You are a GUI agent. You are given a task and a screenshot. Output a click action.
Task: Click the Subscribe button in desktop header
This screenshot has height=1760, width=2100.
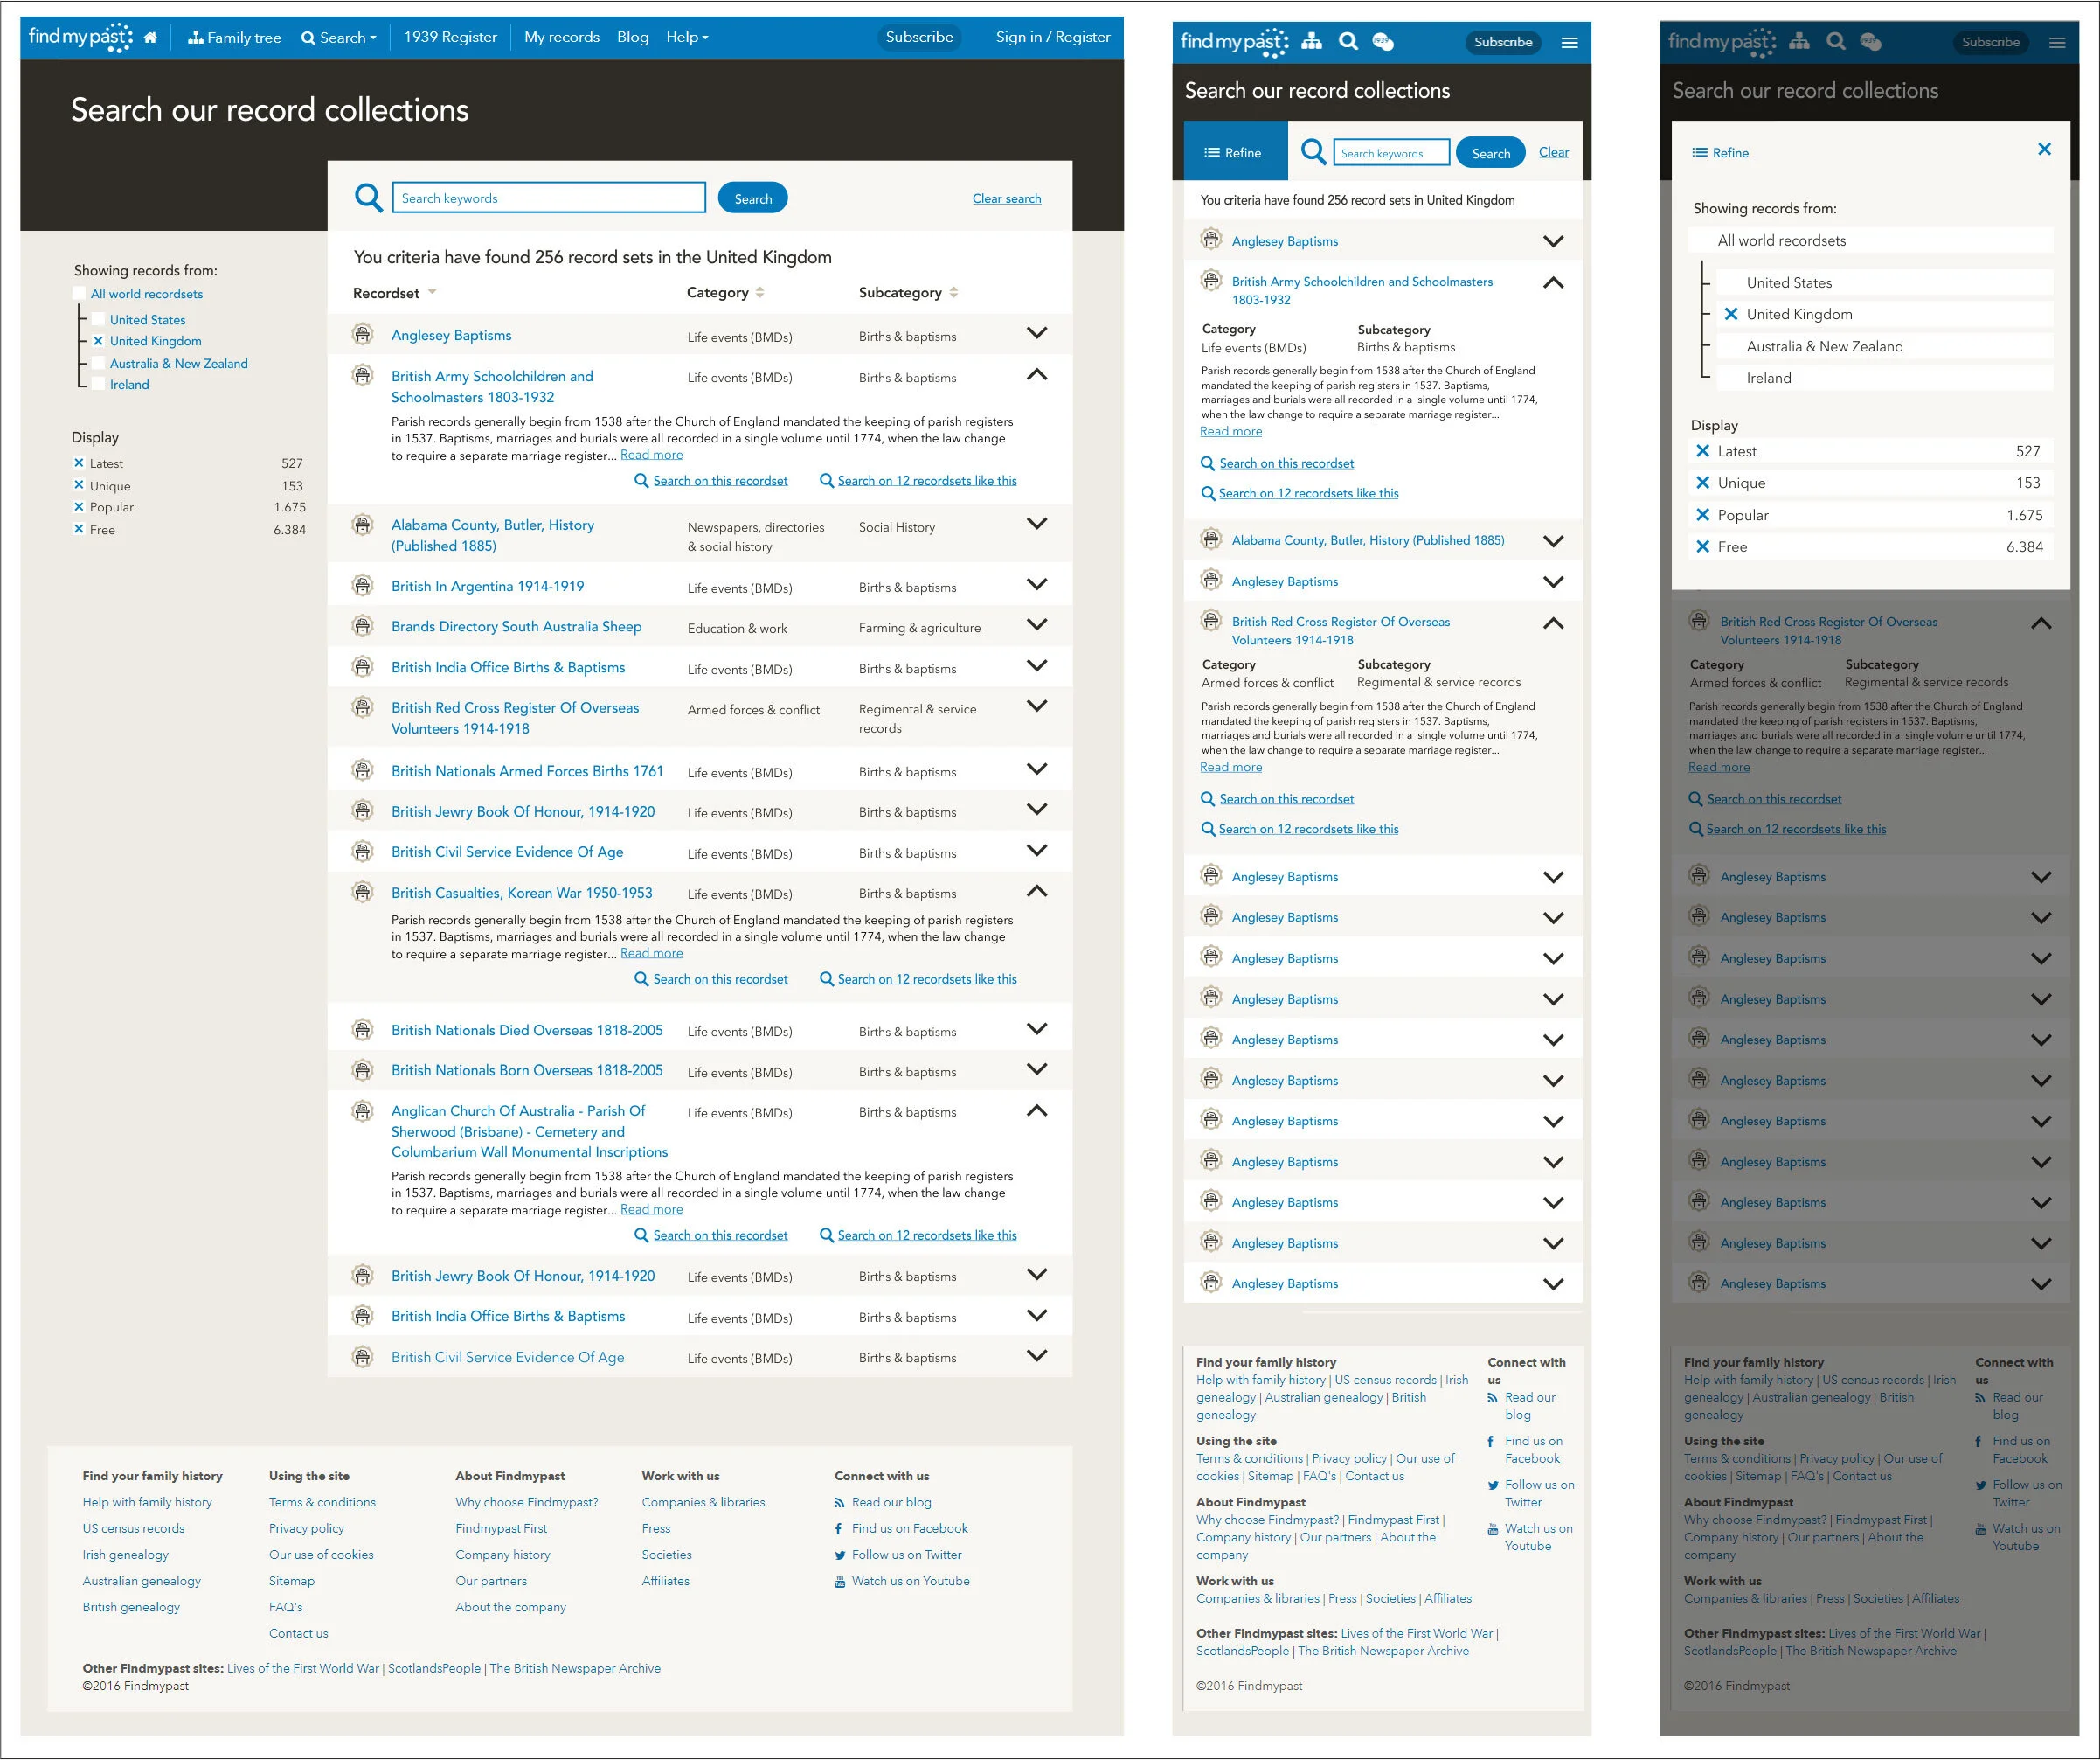tap(918, 37)
